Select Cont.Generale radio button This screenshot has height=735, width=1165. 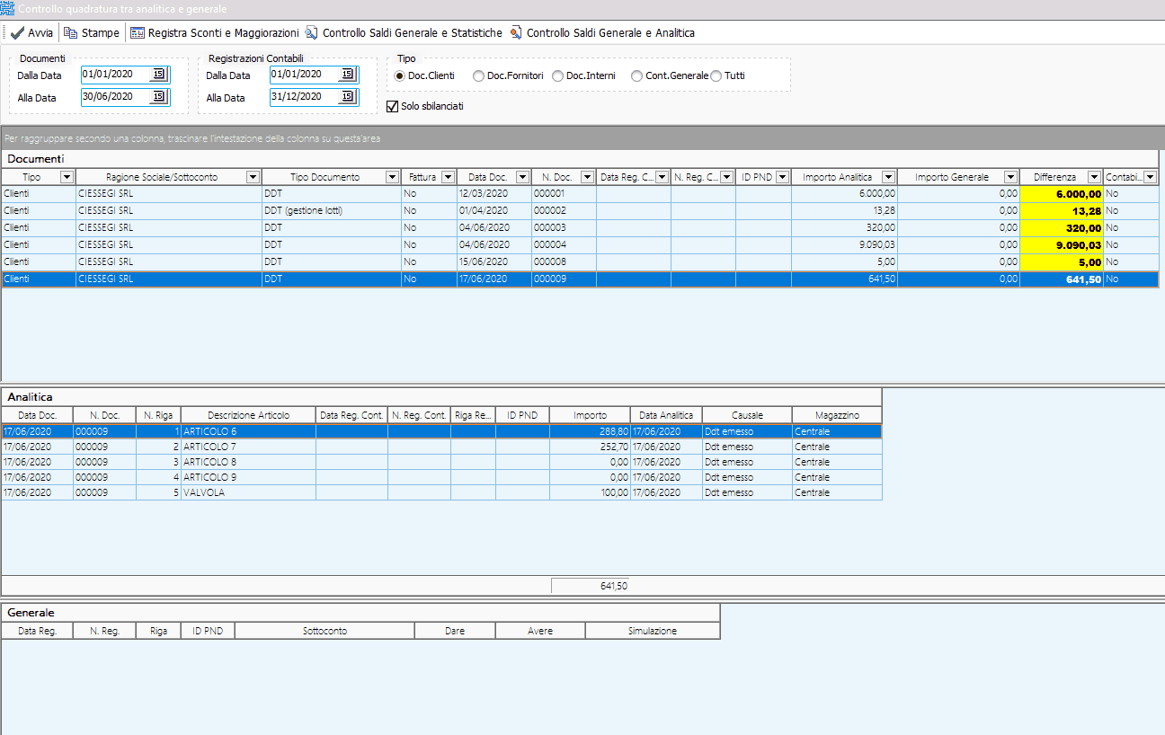coord(636,76)
